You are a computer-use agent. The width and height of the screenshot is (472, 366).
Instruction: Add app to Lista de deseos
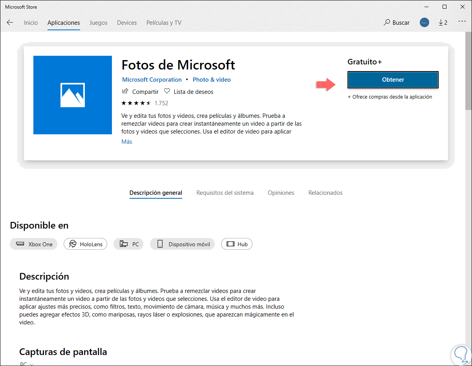[188, 91]
